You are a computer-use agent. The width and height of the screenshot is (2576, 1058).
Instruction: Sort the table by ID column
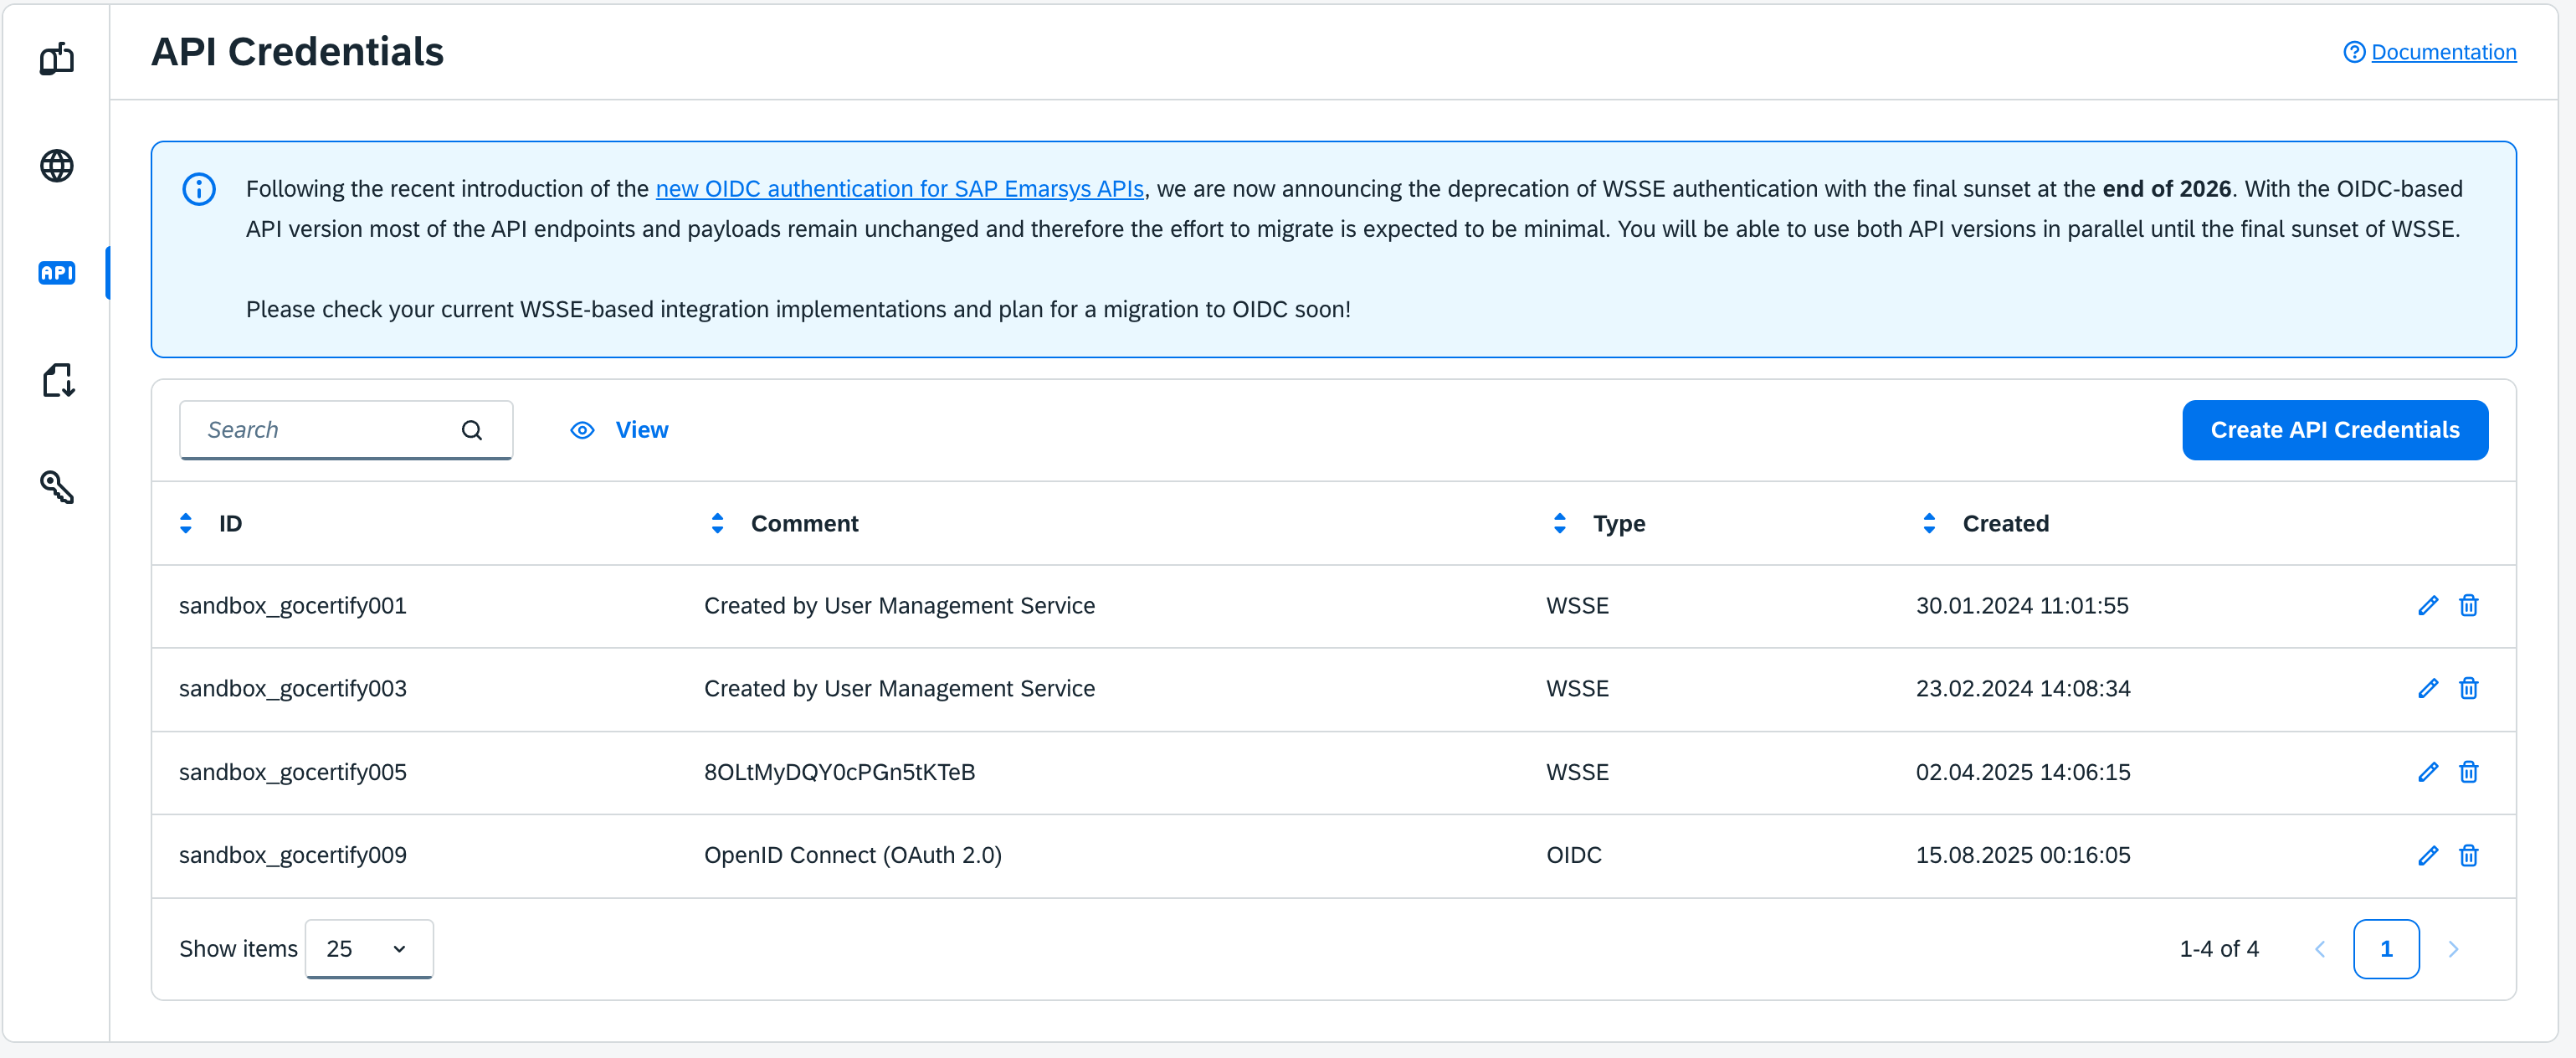[186, 524]
